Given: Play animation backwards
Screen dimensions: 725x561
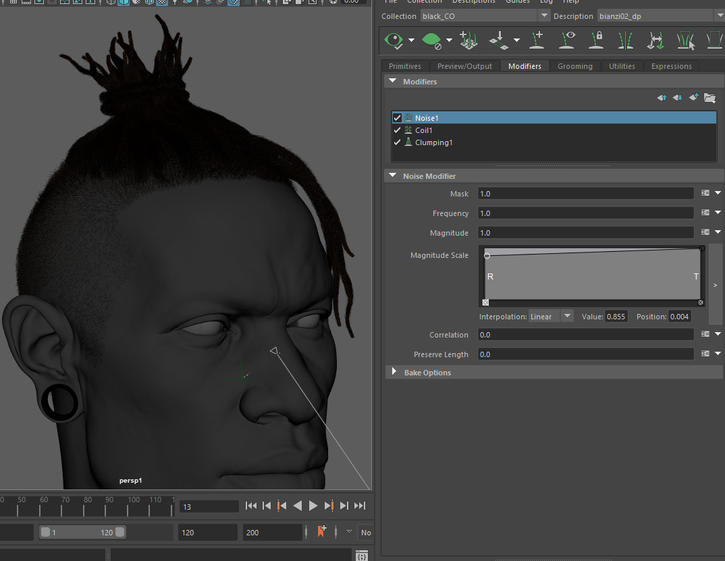Looking at the screenshot, I should click(x=298, y=506).
